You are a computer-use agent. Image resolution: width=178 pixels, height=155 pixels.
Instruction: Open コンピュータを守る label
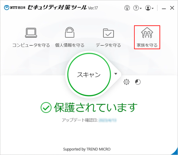[x=31, y=45]
